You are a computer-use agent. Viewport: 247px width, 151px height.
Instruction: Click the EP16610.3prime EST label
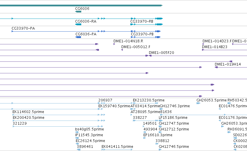coord(158,135)
